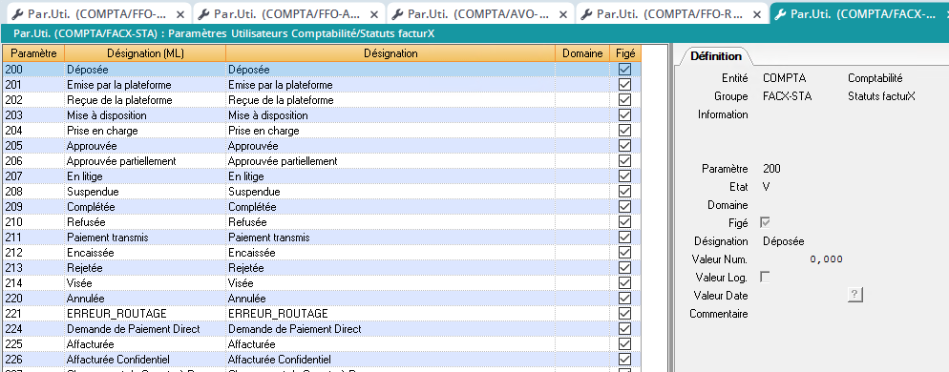Screen dimensions: 949x372
Task: Click the wrench icon of the active tab
Action: tap(781, 14)
